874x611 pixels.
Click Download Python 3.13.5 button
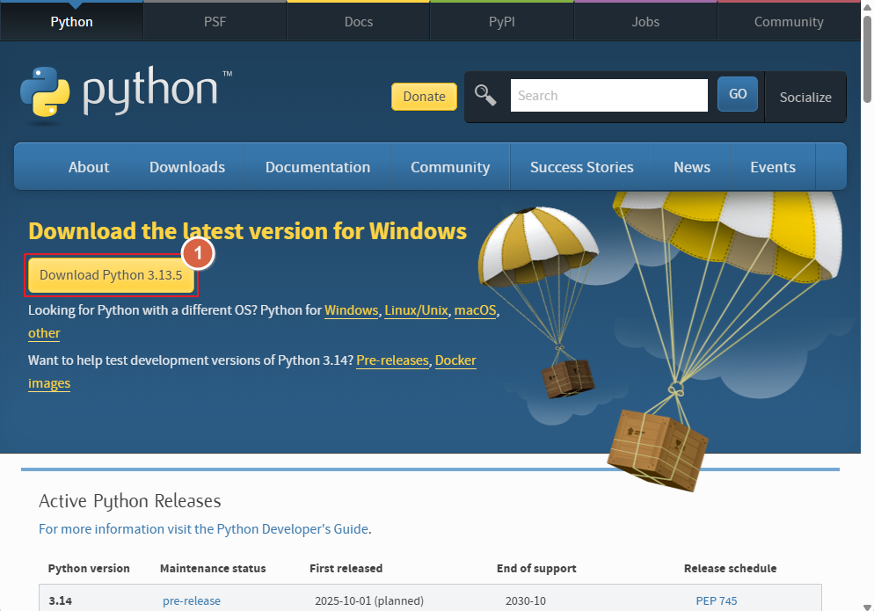tap(111, 275)
